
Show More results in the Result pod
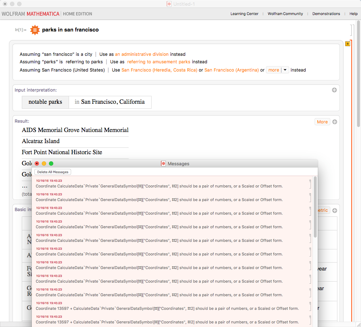pos(322,122)
